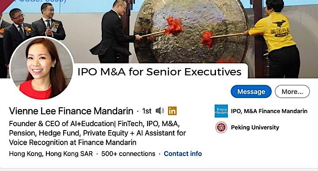The width and height of the screenshot is (318, 171).
Task: Play the name pronunciation speaker icon
Action: pos(159,111)
